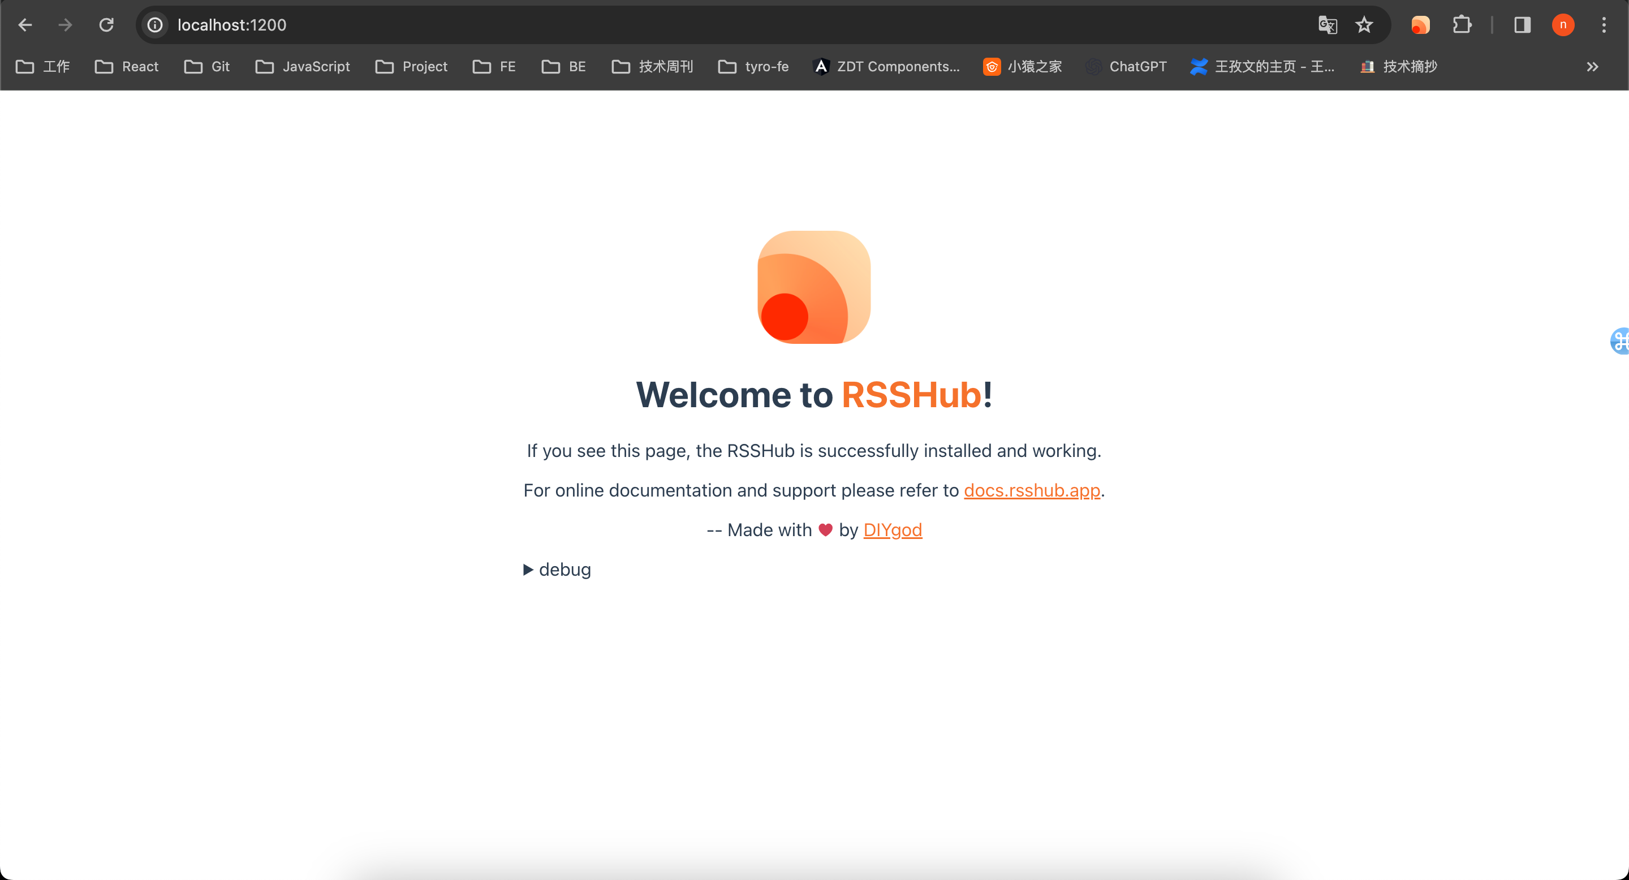
Task: Bookmark this page with the star
Action: [x=1364, y=25]
